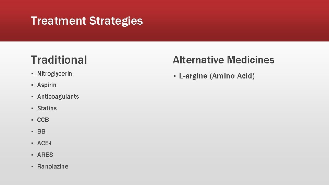This screenshot has height=185, width=329.
Task: Click the Statins bullet item
Action: pyautogui.click(x=47, y=108)
